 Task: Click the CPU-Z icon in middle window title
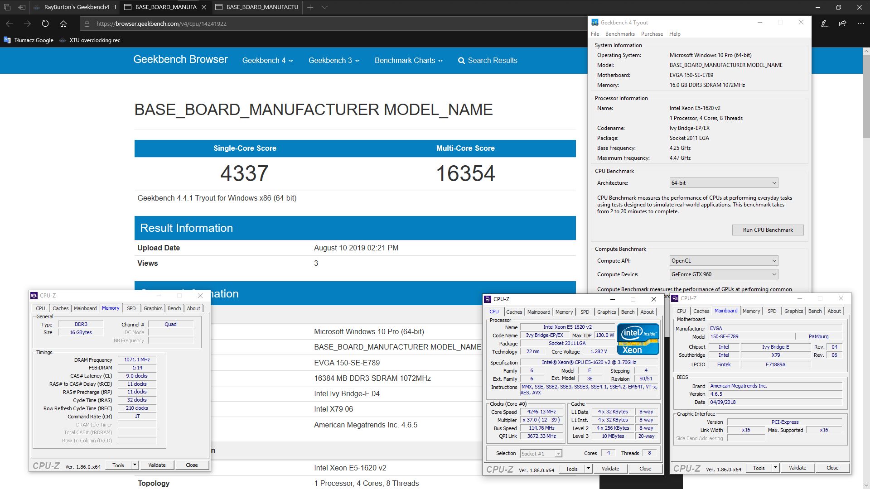point(488,299)
